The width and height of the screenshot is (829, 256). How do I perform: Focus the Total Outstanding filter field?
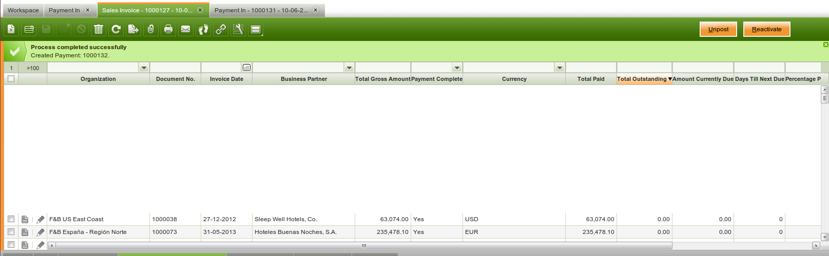(x=644, y=68)
